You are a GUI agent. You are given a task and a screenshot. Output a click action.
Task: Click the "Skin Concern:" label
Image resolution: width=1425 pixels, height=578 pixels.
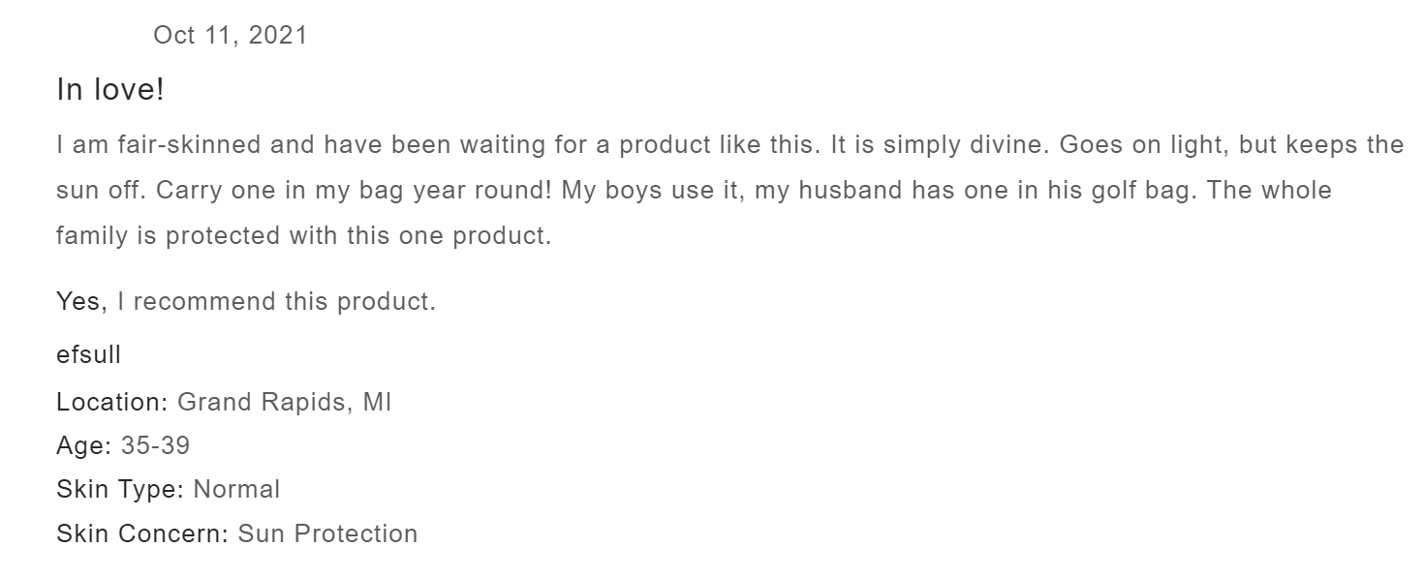click(x=143, y=533)
